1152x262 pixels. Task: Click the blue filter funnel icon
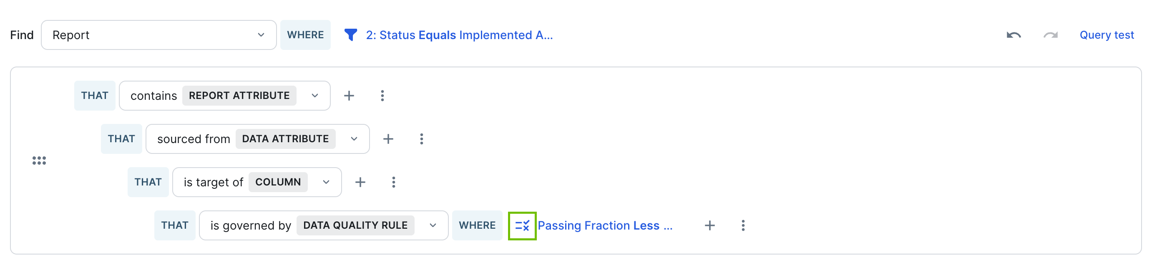[x=351, y=35]
